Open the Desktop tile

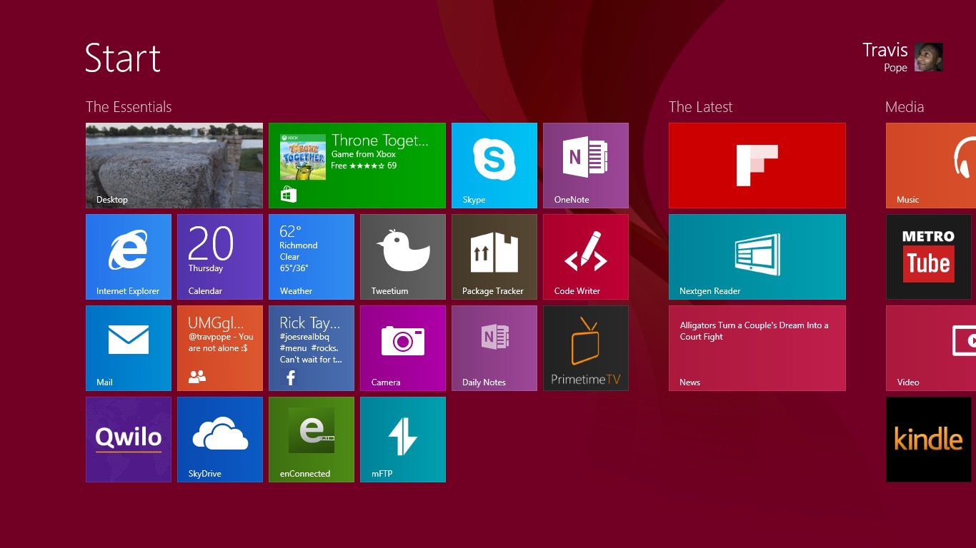(174, 166)
